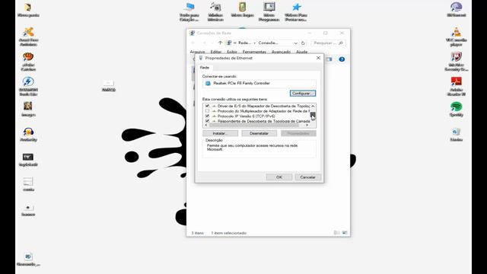Click the chevron after Rede in address bar
Image resolution: width=487 pixels, height=274 pixels.
[255, 43]
